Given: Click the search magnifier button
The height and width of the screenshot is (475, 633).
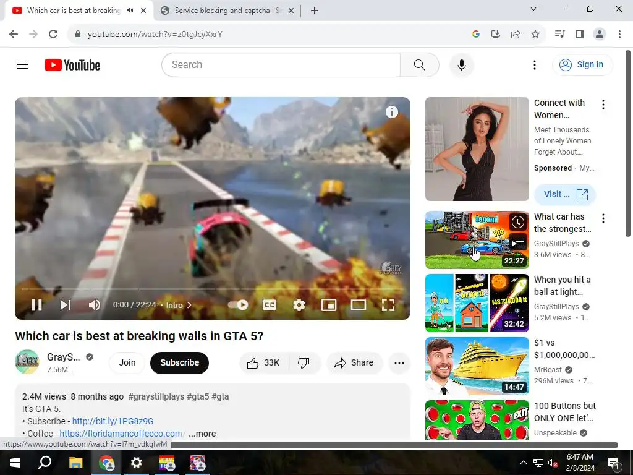Looking at the screenshot, I should (420, 64).
